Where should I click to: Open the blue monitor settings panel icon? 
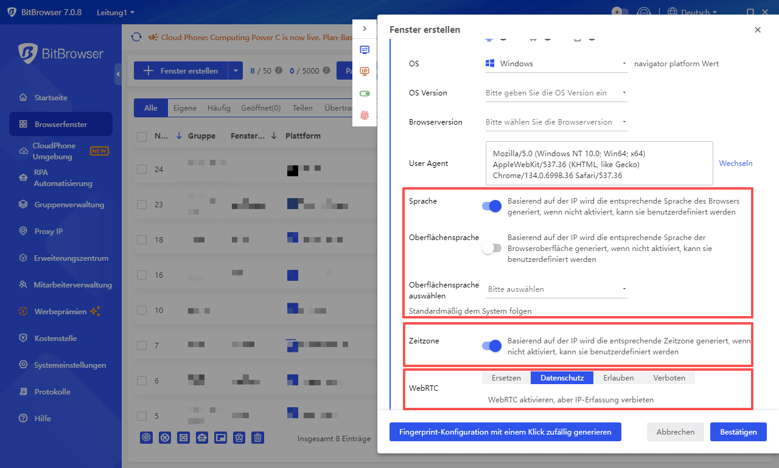pyautogui.click(x=365, y=50)
